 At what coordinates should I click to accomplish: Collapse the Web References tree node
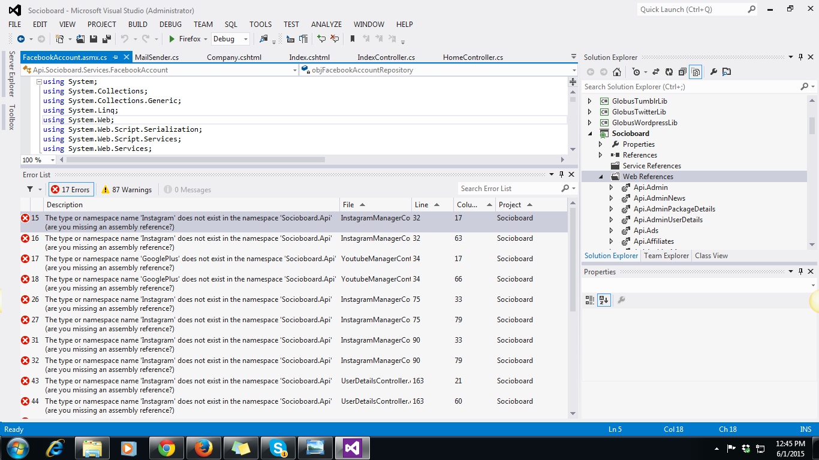click(601, 177)
